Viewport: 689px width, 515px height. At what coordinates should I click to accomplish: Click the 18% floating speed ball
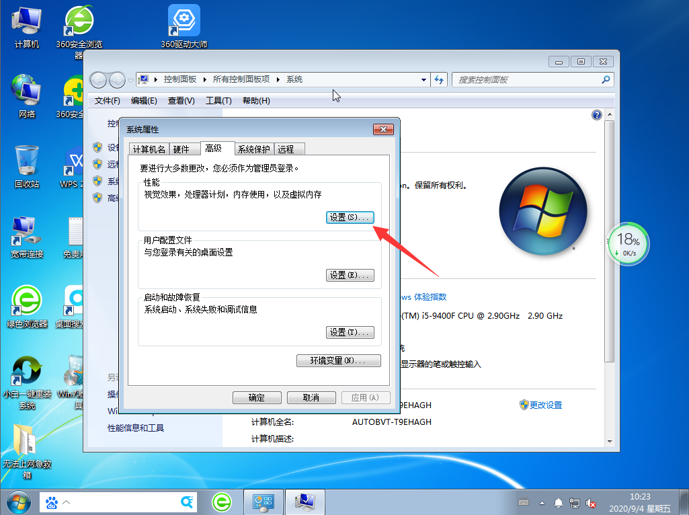click(x=628, y=244)
